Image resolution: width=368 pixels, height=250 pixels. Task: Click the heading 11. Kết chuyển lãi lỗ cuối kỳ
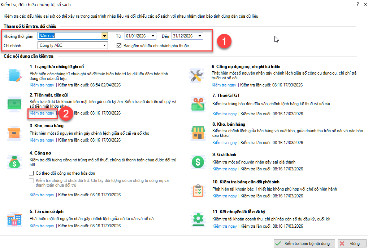click(x=239, y=212)
